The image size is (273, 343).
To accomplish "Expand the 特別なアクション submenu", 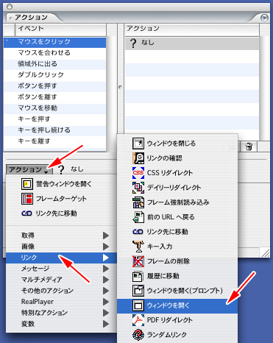I will coord(61,313).
